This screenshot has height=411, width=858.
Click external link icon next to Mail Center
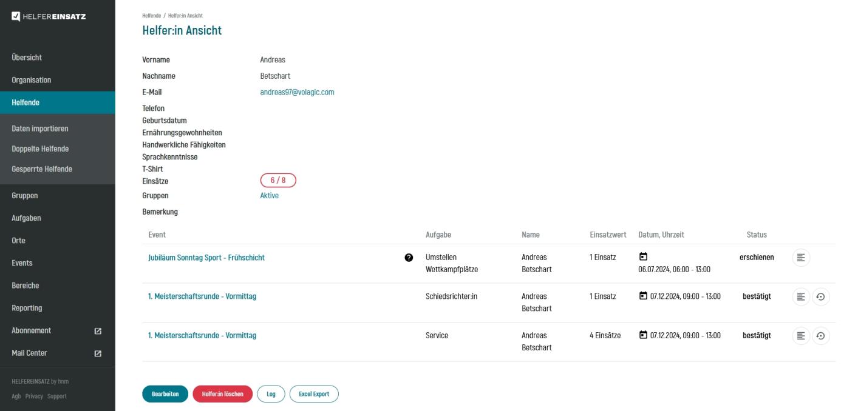98,353
